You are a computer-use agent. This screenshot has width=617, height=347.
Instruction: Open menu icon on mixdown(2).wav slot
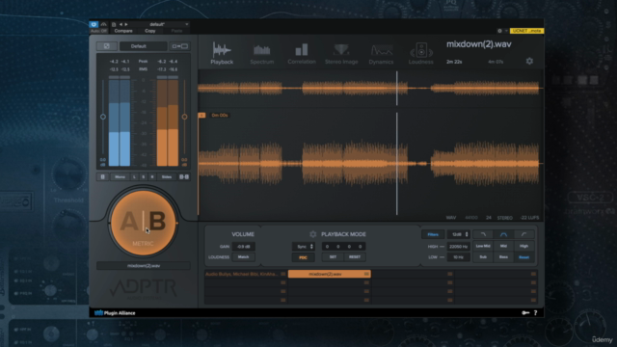(x=366, y=274)
